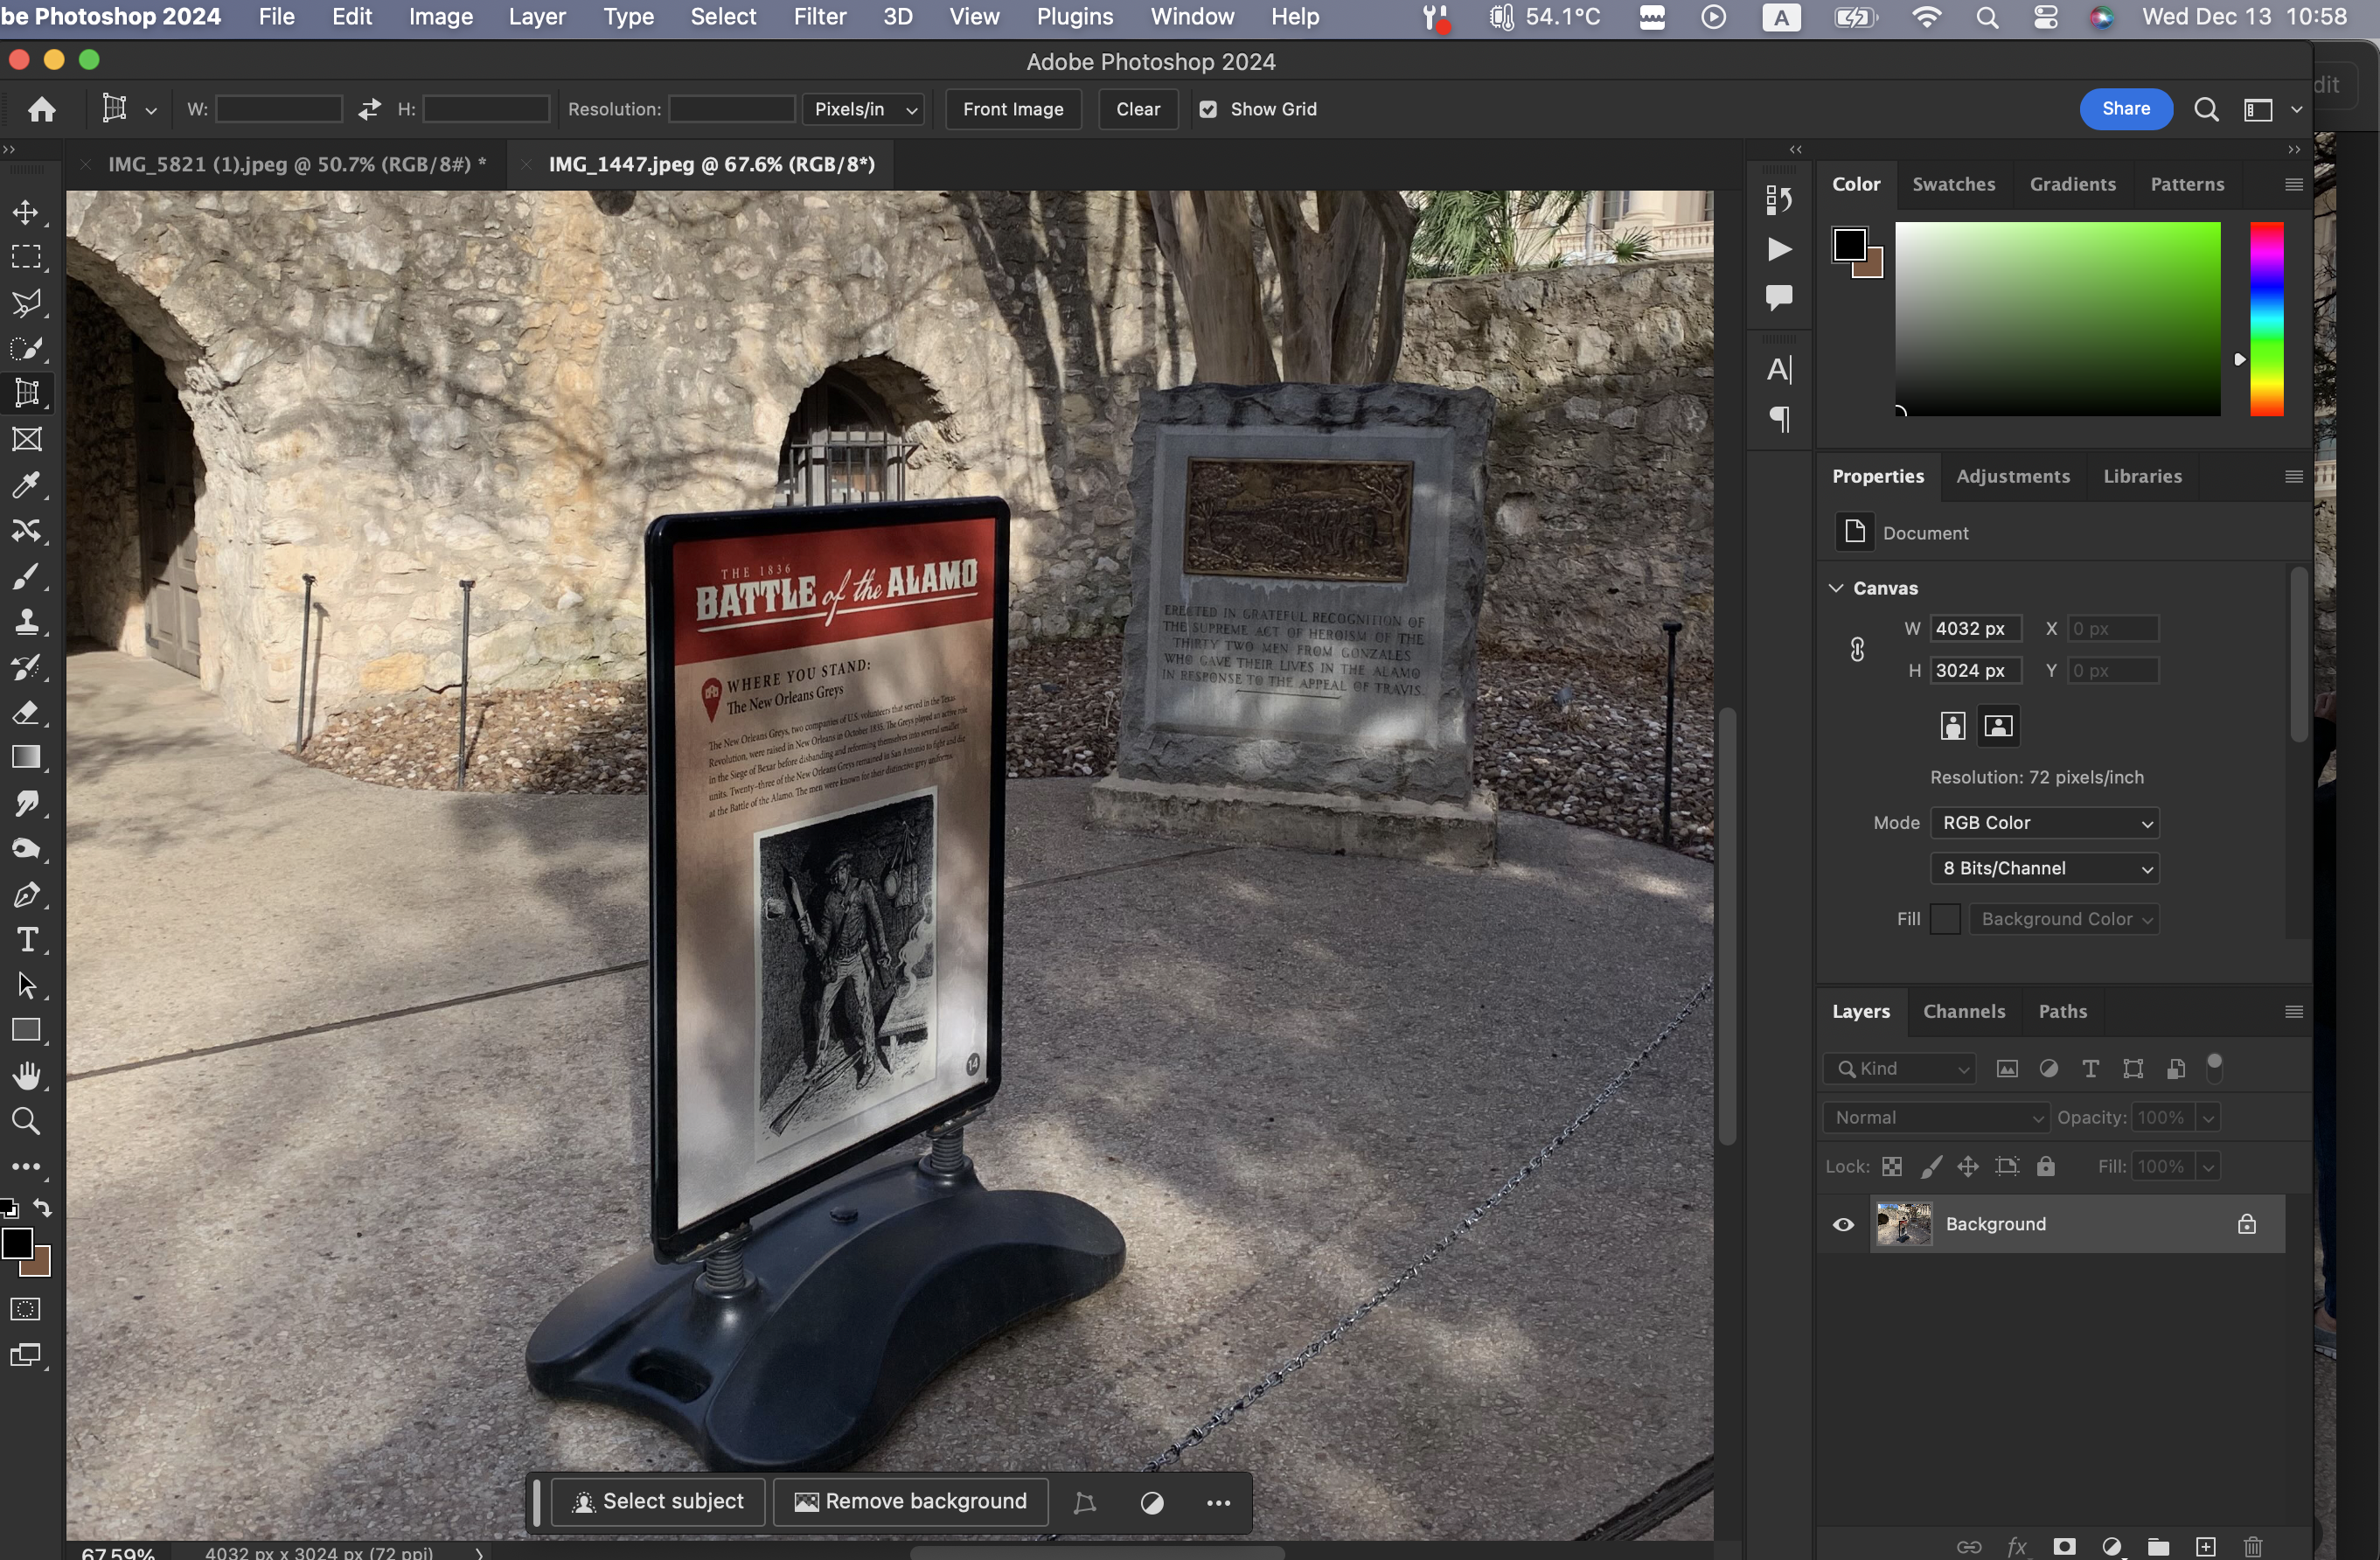
Task: Collapse the Canvas section
Action: point(1836,588)
